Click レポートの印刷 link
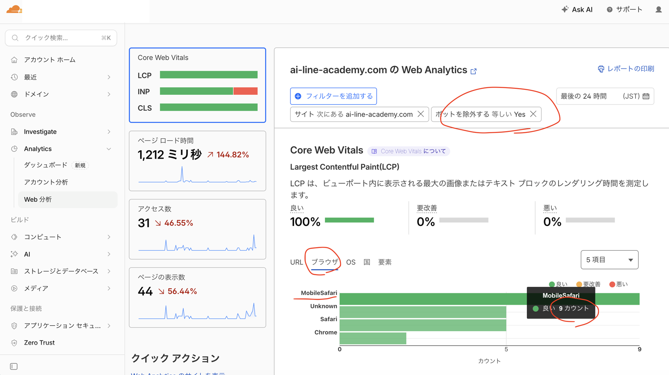 tap(626, 69)
